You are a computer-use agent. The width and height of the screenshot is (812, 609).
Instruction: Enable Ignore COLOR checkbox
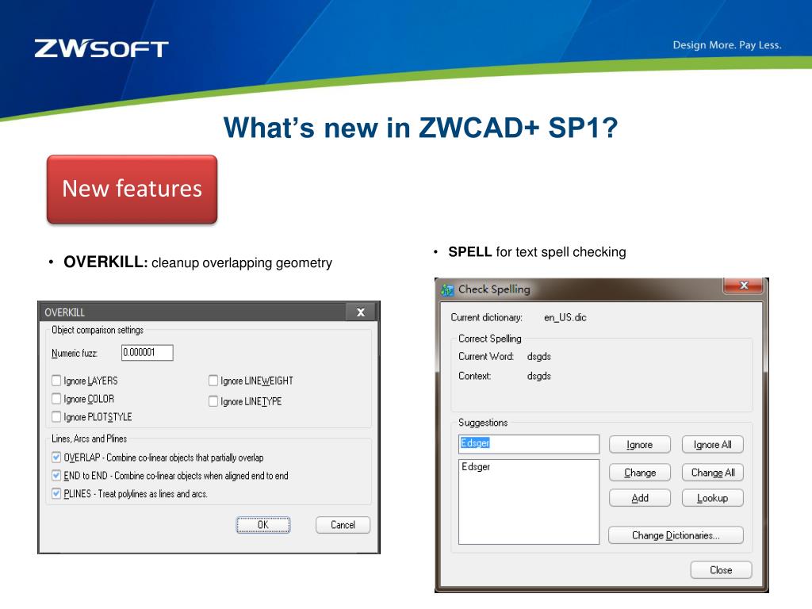pos(56,399)
